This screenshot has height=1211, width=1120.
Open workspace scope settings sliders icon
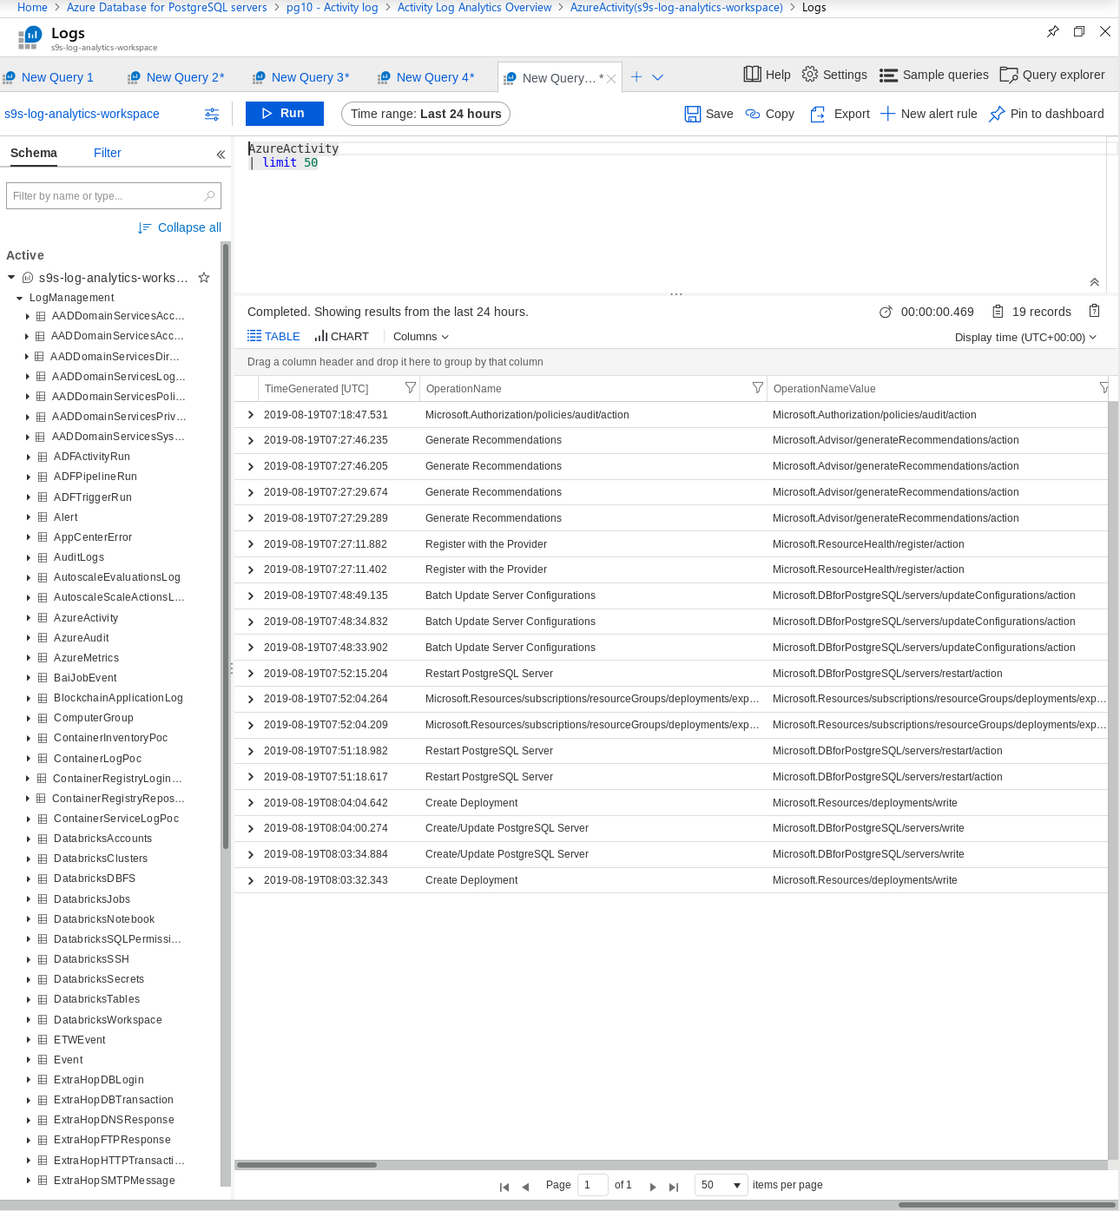pos(212,114)
